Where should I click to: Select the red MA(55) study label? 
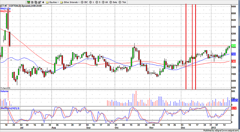pyautogui.click(x=5, y=11)
